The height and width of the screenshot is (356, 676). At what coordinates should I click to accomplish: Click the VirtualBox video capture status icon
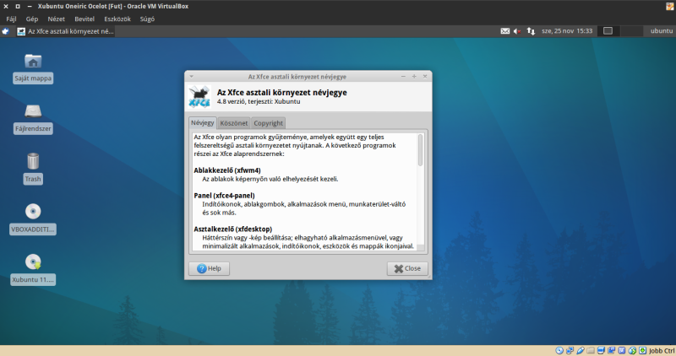tap(611, 350)
